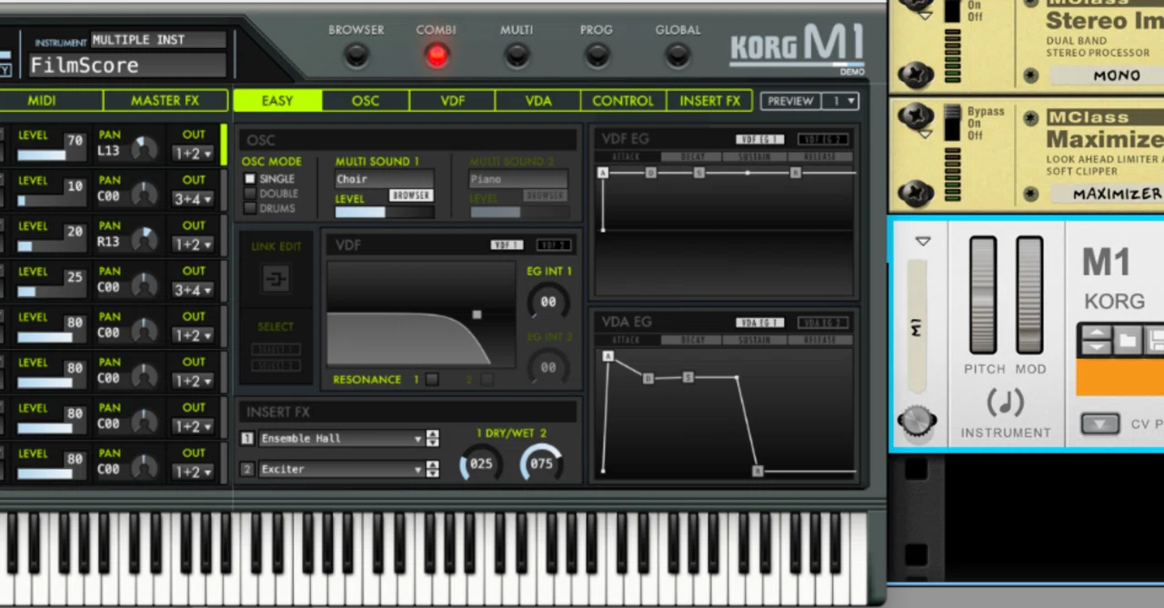This screenshot has width=1164, height=608.
Task: Switch to the OSC tab
Action: [365, 100]
